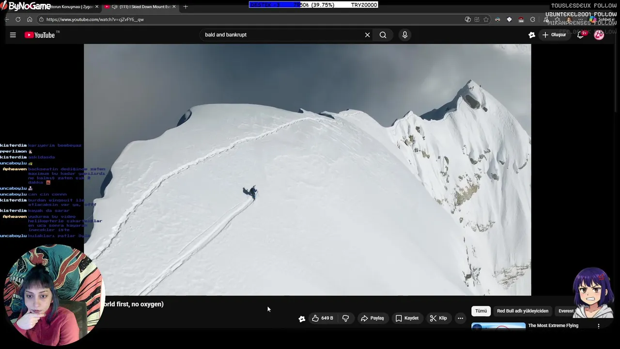Image resolution: width=620 pixels, height=349 pixels.
Task: Like the video showing 649 B
Action: tap(323, 318)
